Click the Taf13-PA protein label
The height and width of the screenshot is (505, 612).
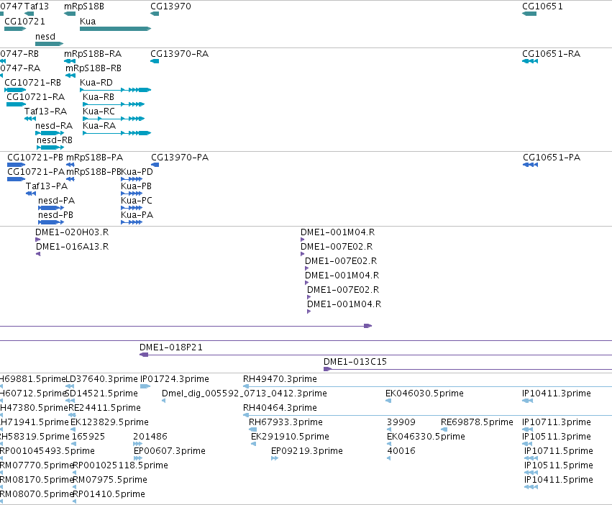click(47, 186)
